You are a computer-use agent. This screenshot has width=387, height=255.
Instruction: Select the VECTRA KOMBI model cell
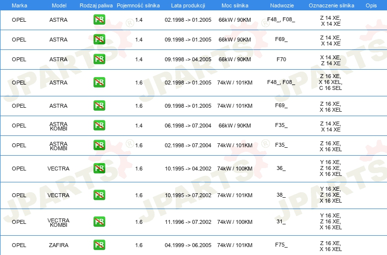pyautogui.click(x=58, y=222)
